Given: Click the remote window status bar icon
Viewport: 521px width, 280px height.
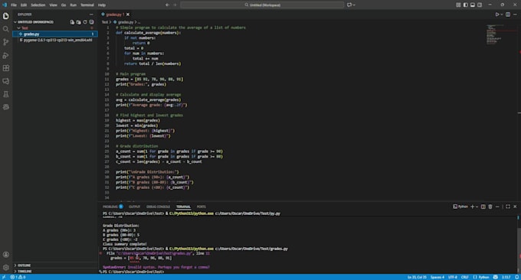Looking at the screenshot, I should point(4,277).
